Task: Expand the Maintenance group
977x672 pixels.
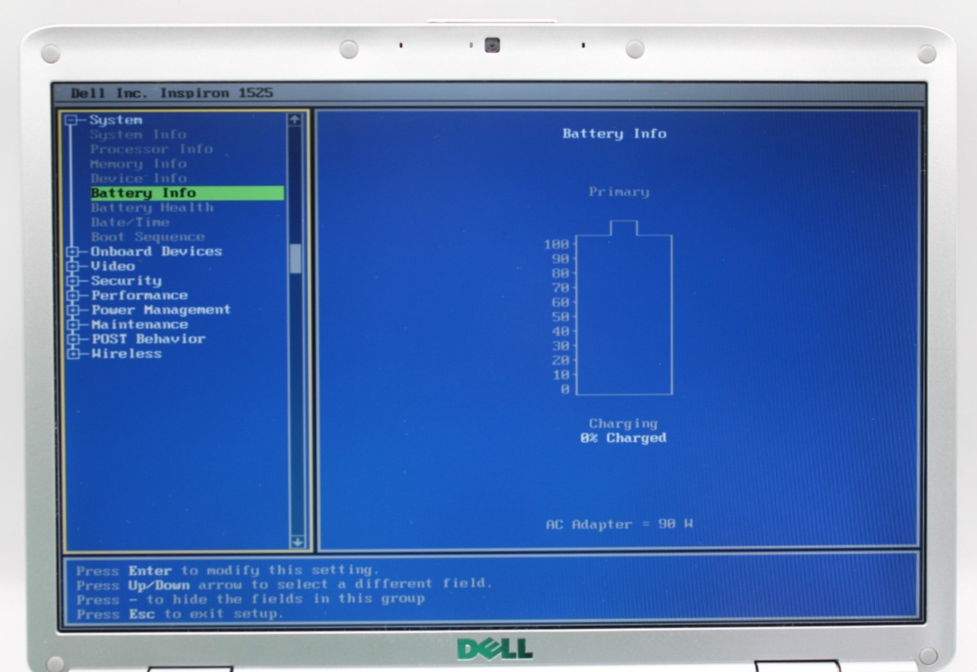Action: 73,325
